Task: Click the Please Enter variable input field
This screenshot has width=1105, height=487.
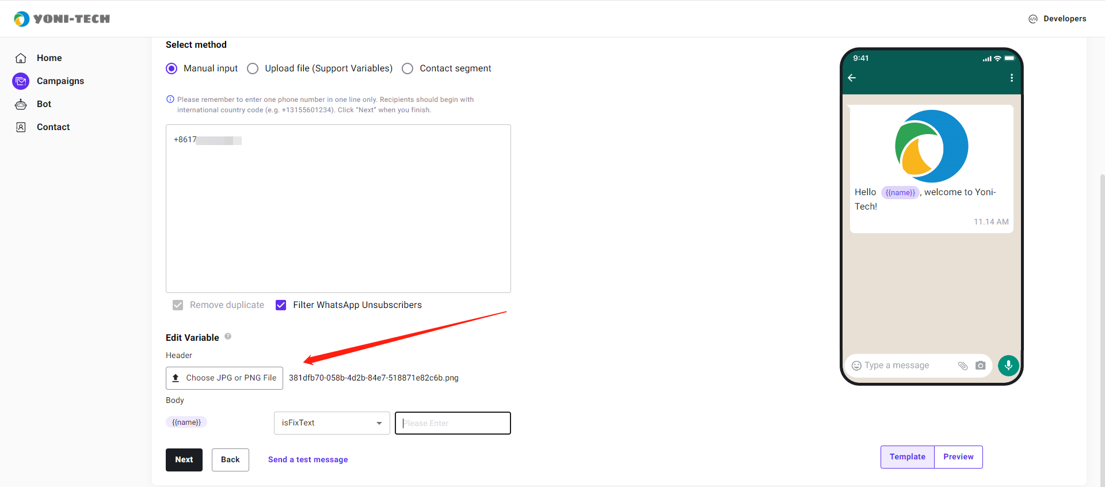Action: pyautogui.click(x=453, y=423)
